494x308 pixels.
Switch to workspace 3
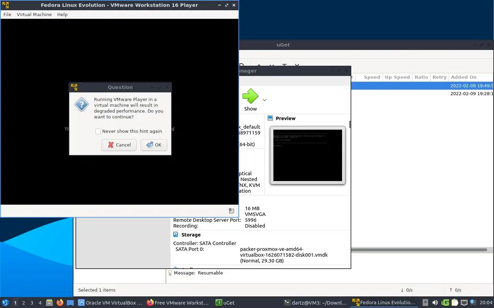[x=32, y=303]
